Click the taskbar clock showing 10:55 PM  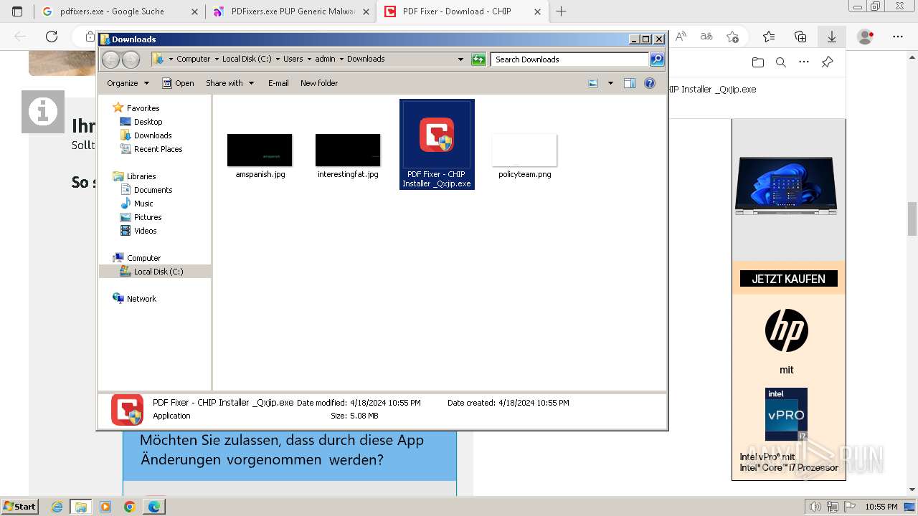pos(881,507)
